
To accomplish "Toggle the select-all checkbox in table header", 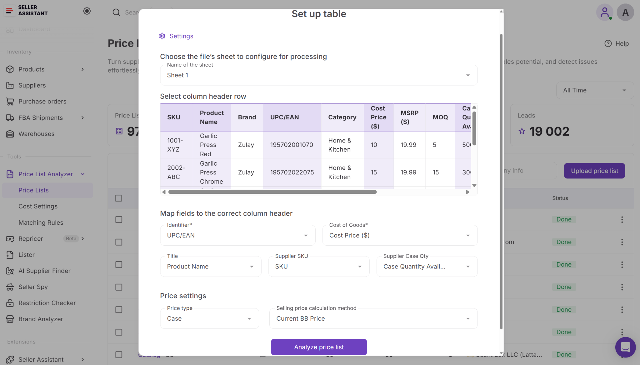I will click(118, 198).
